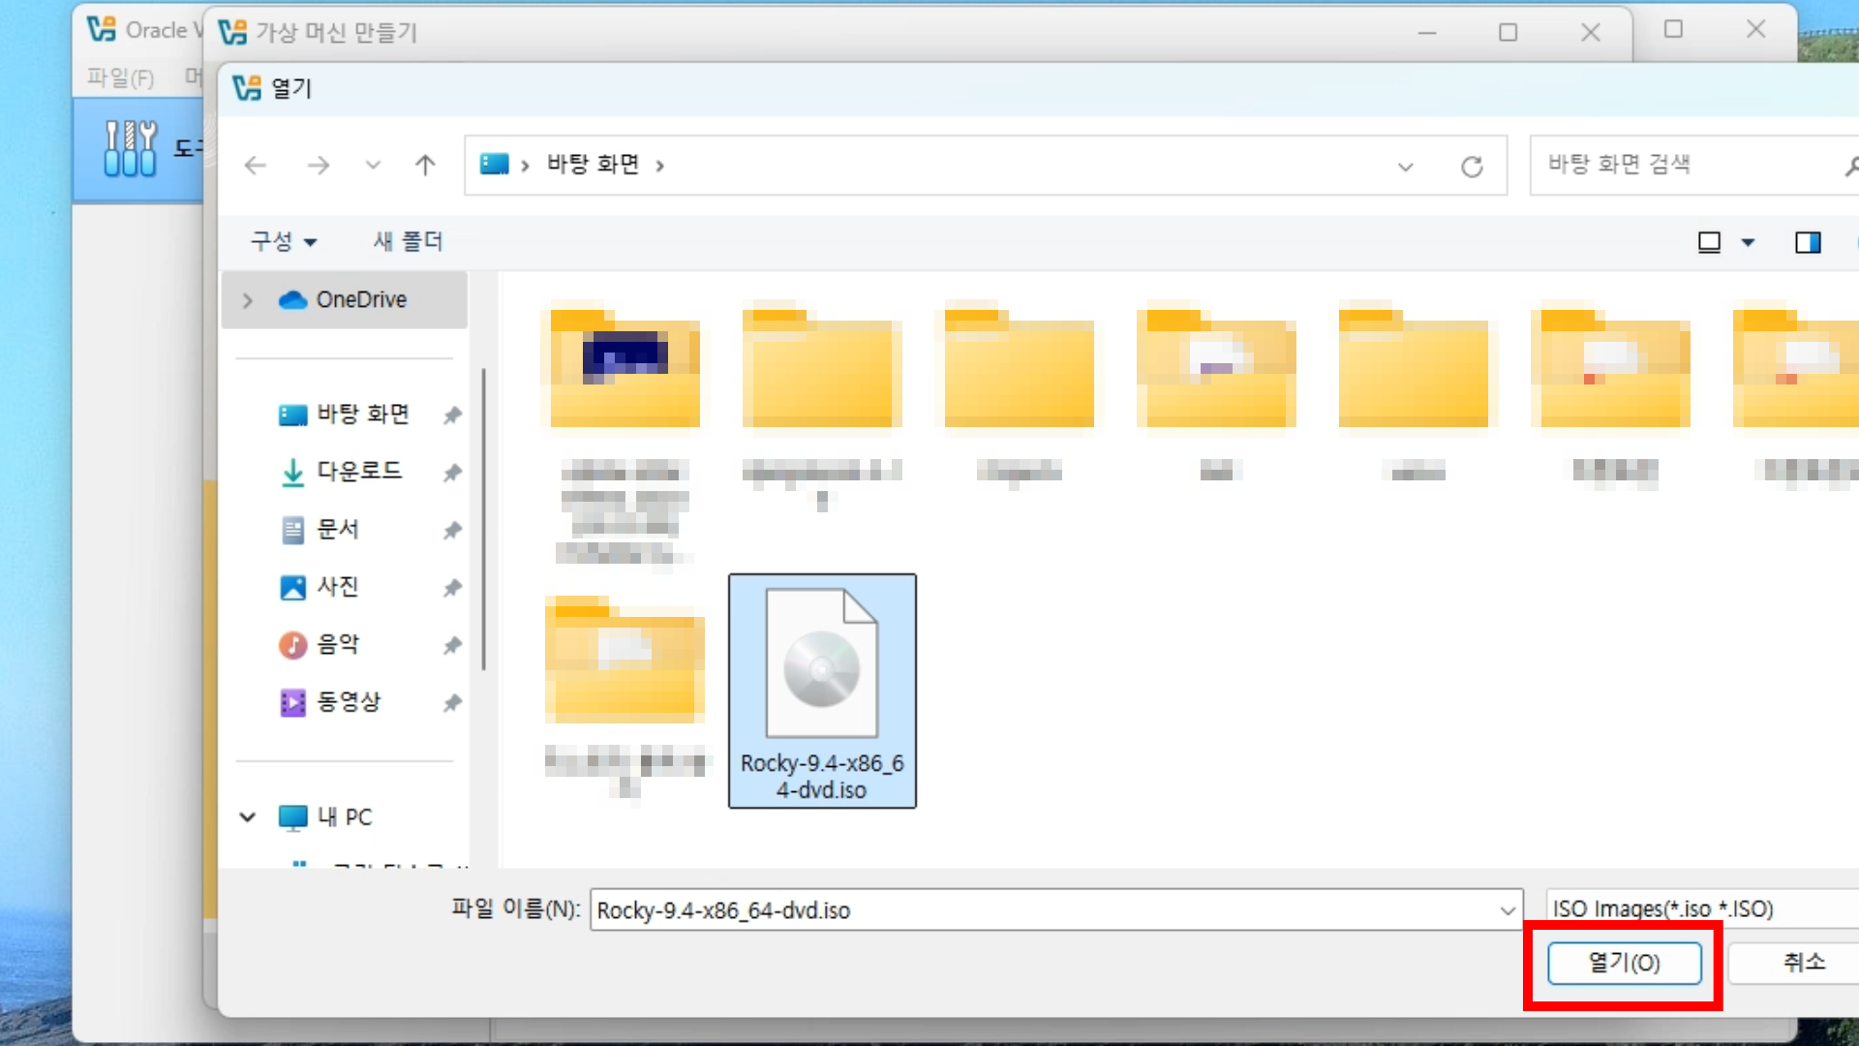
Task: Open the view options dropdown arrow
Action: (x=1748, y=242)
